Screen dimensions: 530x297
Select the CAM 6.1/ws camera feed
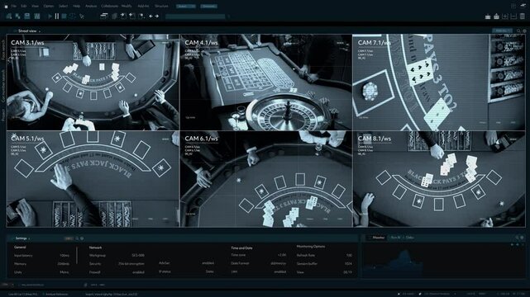click(x=266, y=179)
